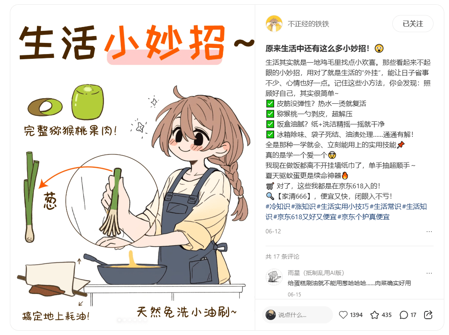The width and height of the screenshot is (449, 335).
Task: Open comments via the speech bubble icon
Action: pos(403,315)
